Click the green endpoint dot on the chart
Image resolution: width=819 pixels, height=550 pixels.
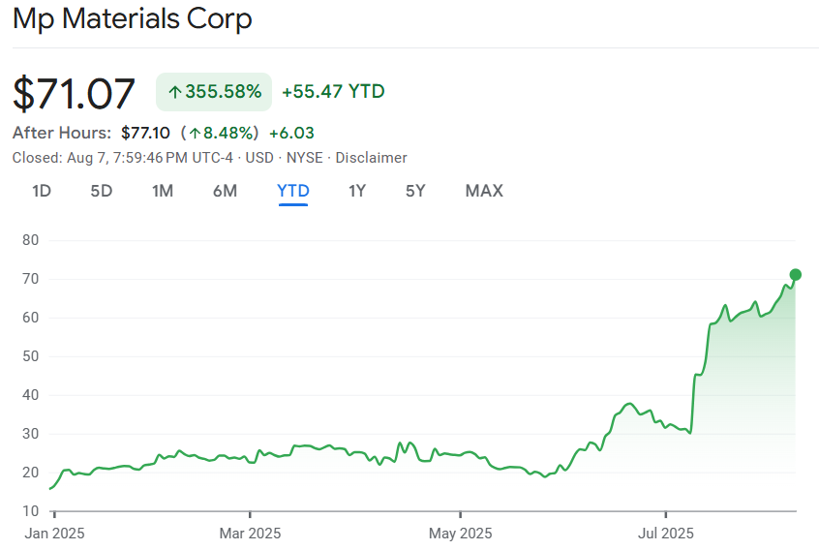pos(796,274)
